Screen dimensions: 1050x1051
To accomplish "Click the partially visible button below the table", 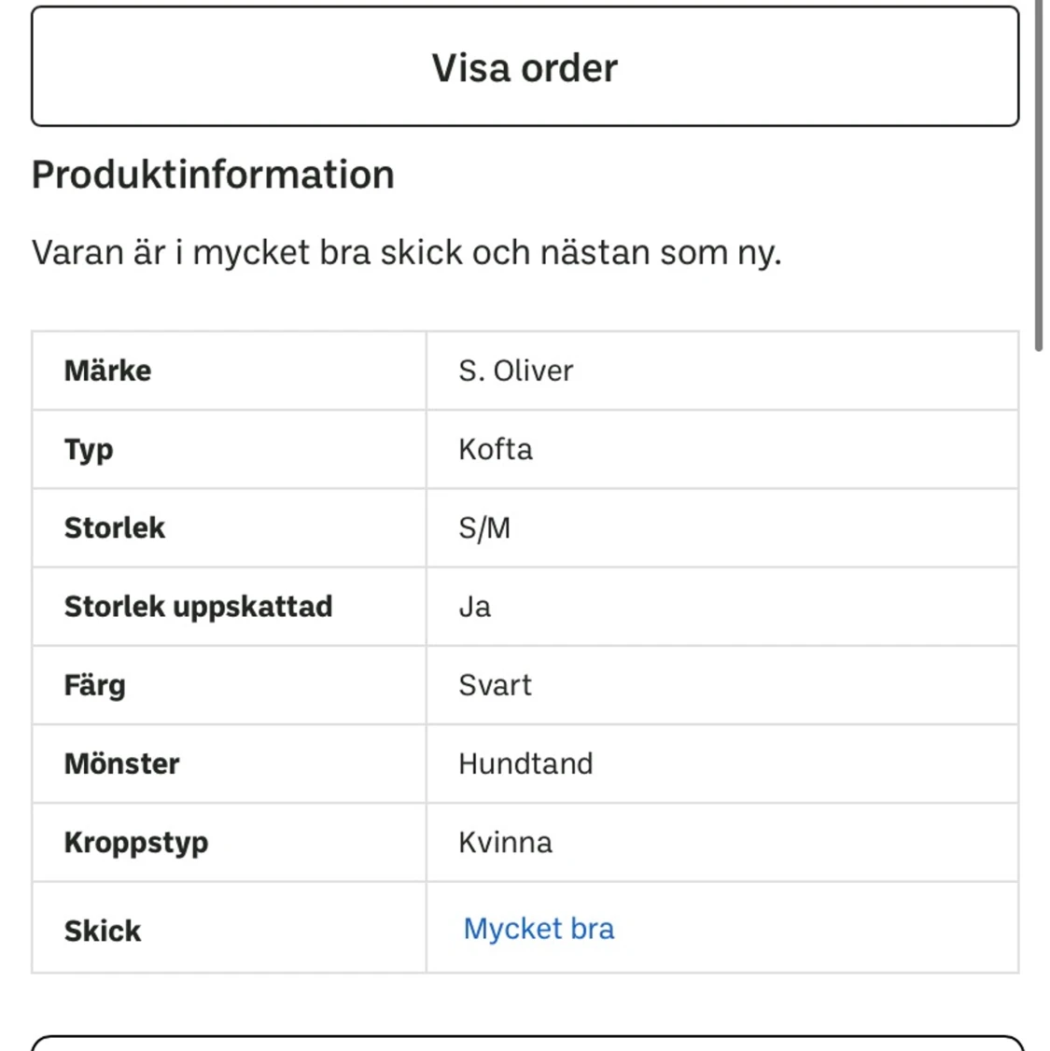I will coord(525,1043).
